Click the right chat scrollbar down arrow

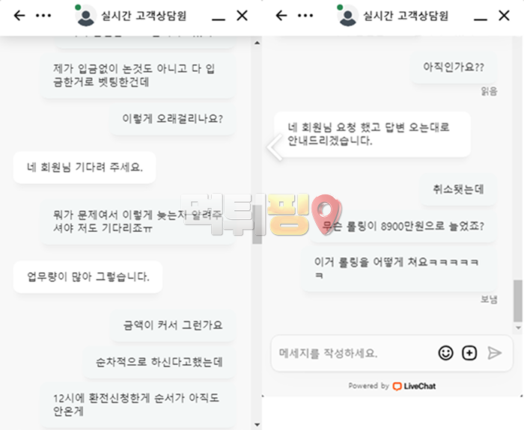click(518, 328)
